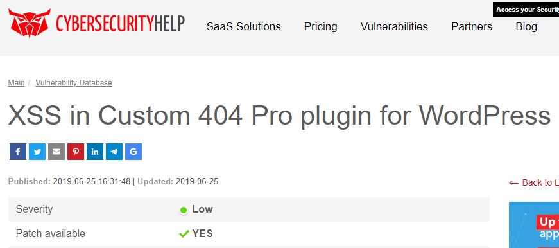Click the black Access your Security banner
This screenshot has width=559, height=248.
coord(526,10)
